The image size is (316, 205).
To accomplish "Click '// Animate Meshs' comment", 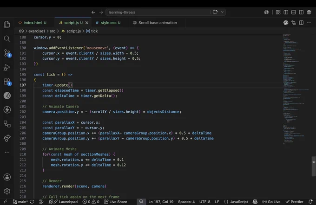I will point(59,149).
